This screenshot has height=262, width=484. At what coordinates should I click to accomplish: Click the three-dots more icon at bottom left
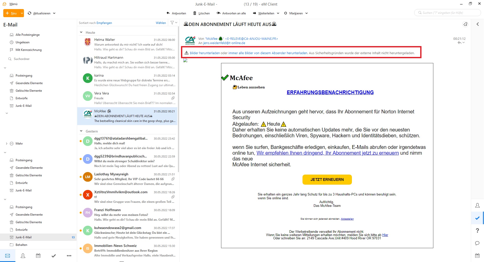coord(69,256)
